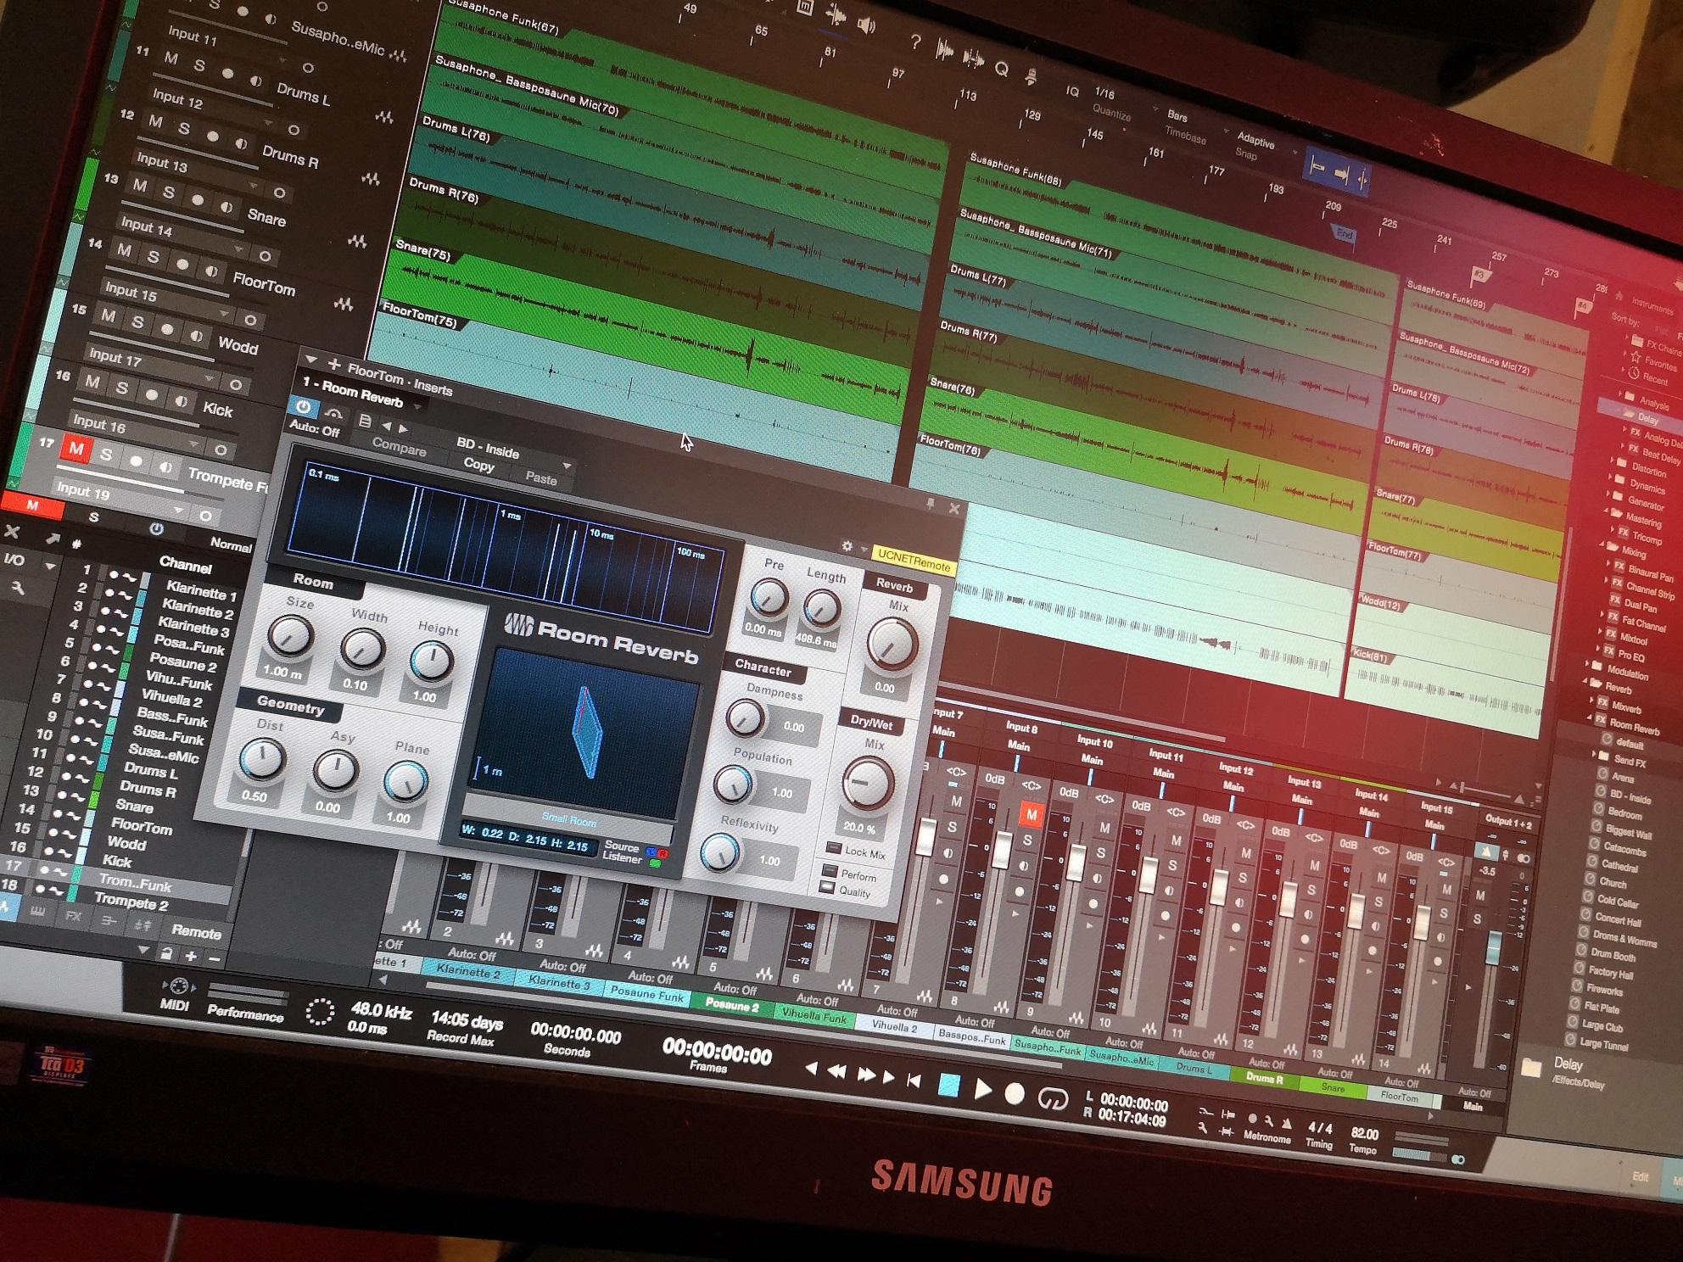The image size is (1683, 1262).
Task: Solo the Kick track in the arrangement
Action: tap(123, 388)
